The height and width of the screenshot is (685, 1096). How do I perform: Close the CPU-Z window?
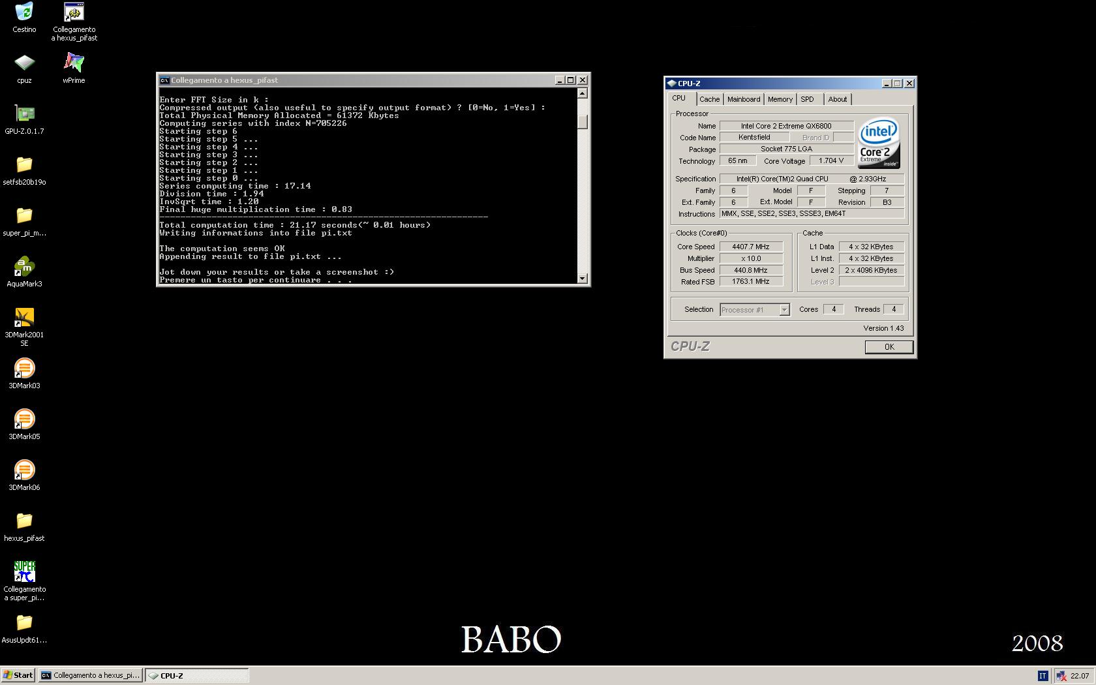(x=909, y=84)
